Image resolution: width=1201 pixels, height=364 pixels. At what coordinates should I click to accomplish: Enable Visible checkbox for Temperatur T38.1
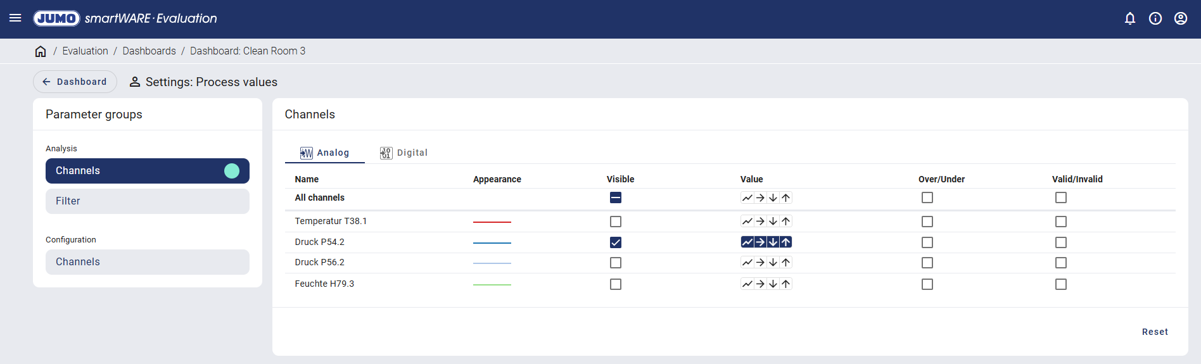pyautogui.click(x=616, y=222)
